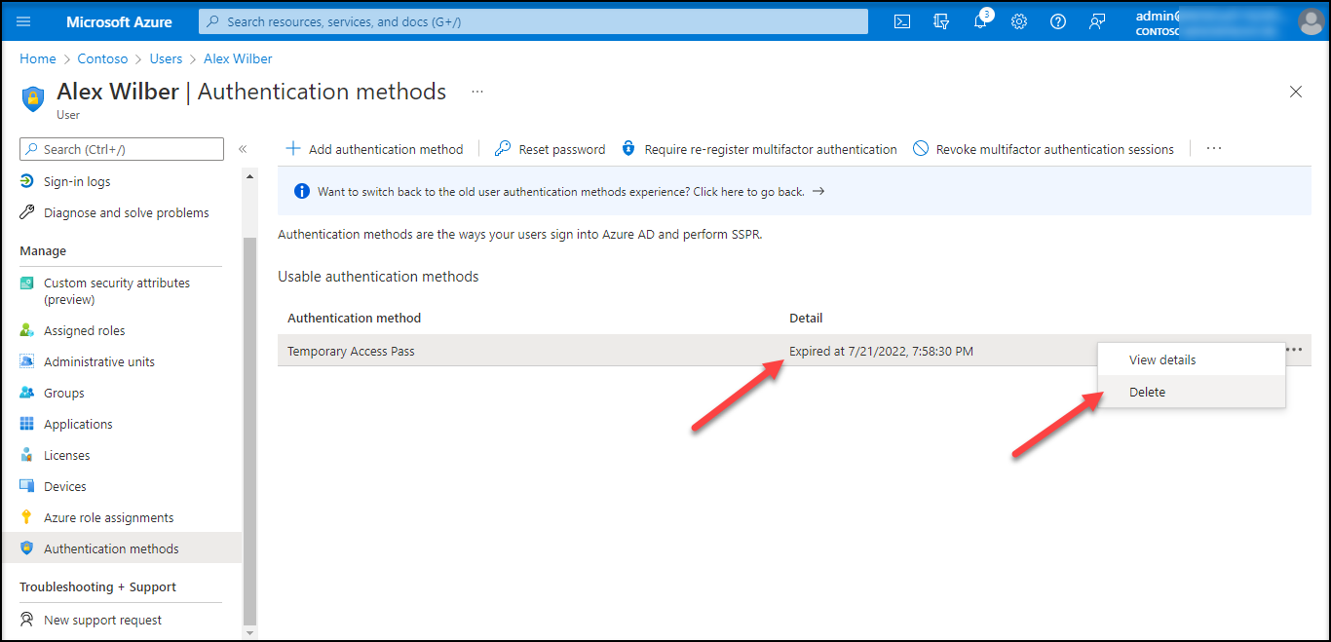Open the notifications bell icon
The image size is (1331, 642).
(x=980, y=21)
